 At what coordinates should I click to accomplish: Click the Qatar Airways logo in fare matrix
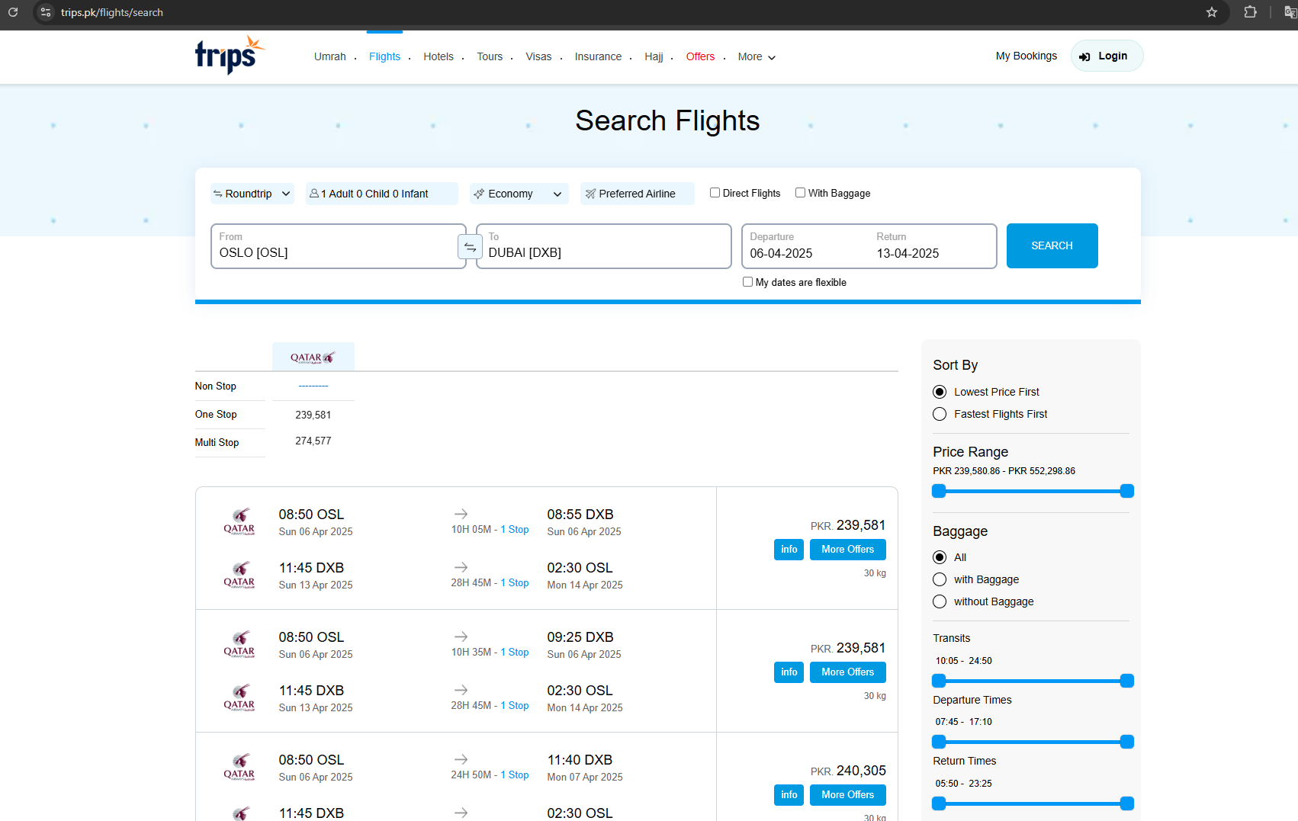pos(313,358)
